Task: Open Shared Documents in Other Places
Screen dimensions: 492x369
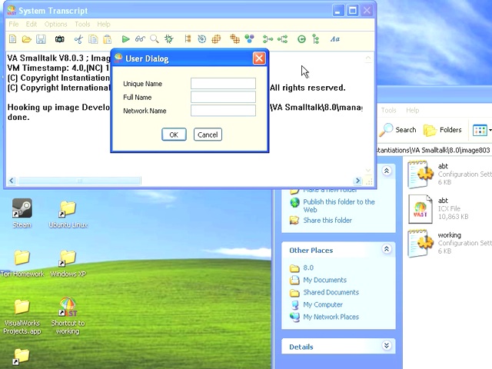Action: pyautogui.click(x=331, y=292)
